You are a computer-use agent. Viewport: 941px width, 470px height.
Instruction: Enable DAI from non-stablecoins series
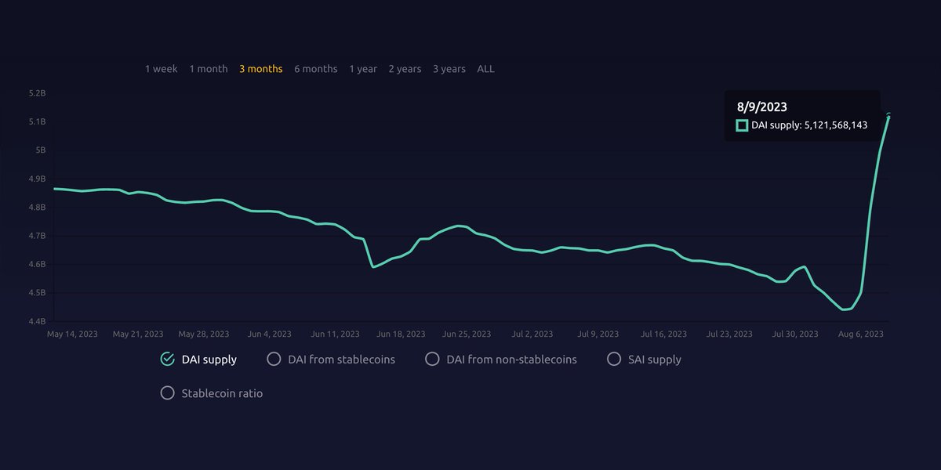[431, 360]
